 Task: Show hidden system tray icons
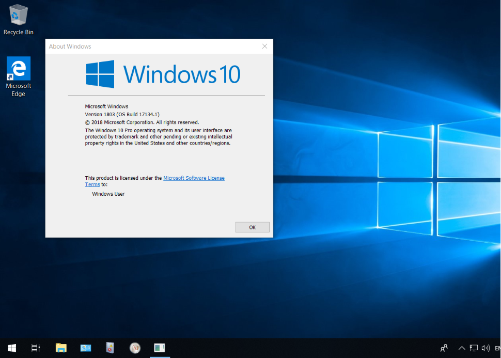click(462, 348)
